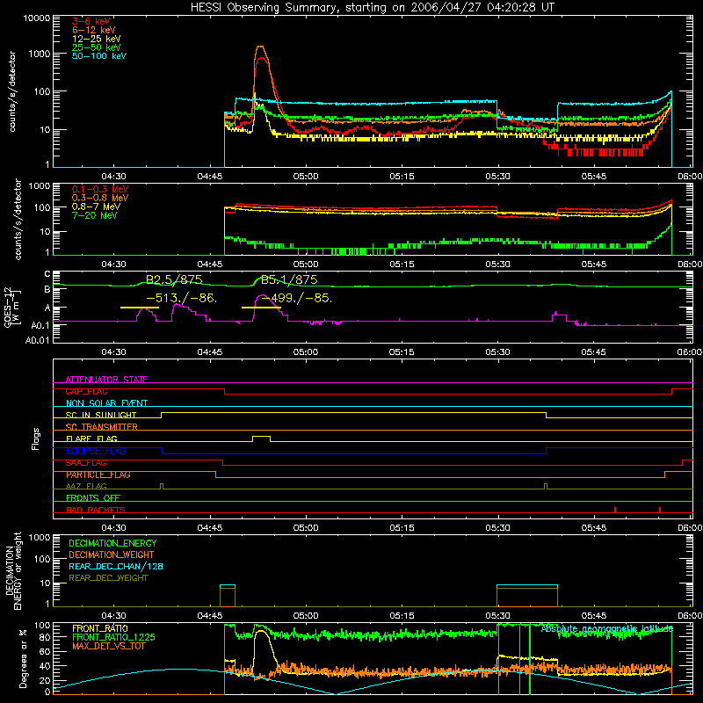Click the PARTICLE_FLAG label
The width and height of the screenshot is (703, 703).
[x=98, y=475]
